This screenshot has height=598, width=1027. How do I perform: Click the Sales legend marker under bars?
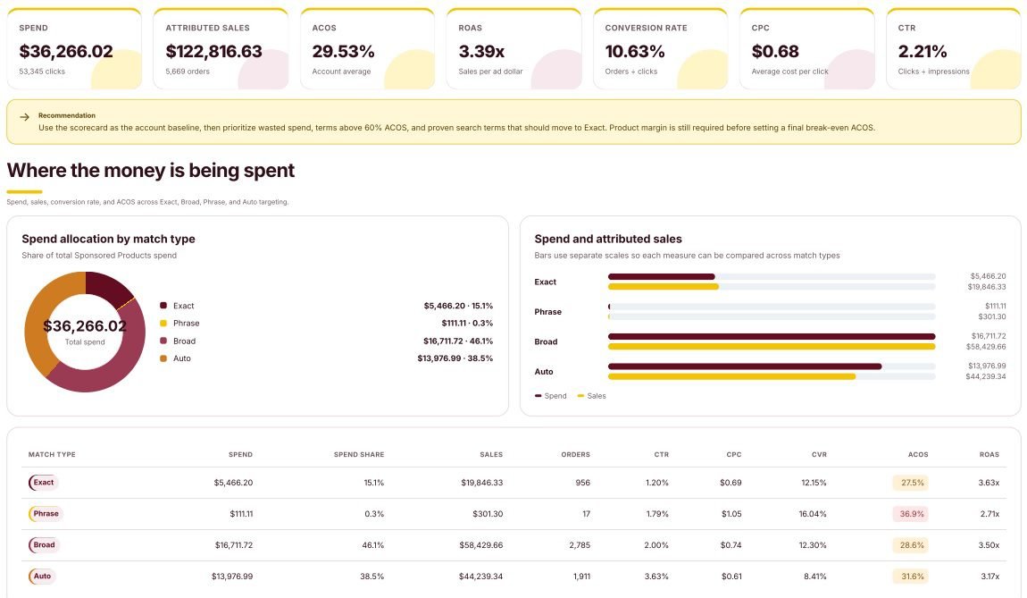point(581,396)
